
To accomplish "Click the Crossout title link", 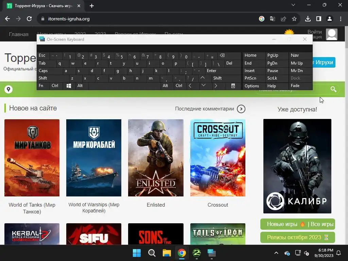I will point(218,205).
